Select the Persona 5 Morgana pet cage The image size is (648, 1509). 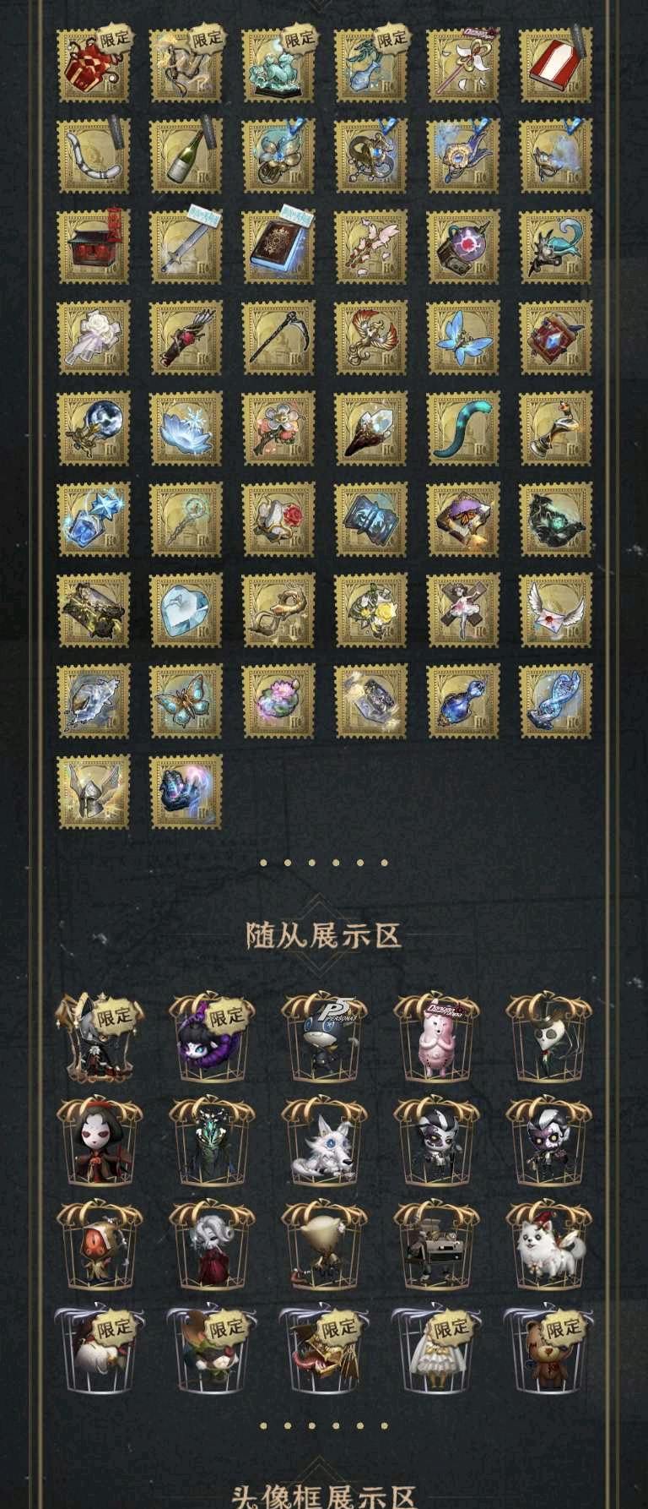[x=325, y=1038]
